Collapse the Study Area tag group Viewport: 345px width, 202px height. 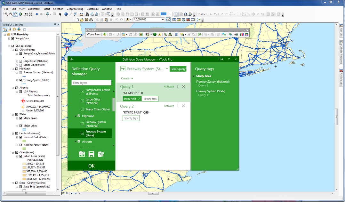(194, 76)
